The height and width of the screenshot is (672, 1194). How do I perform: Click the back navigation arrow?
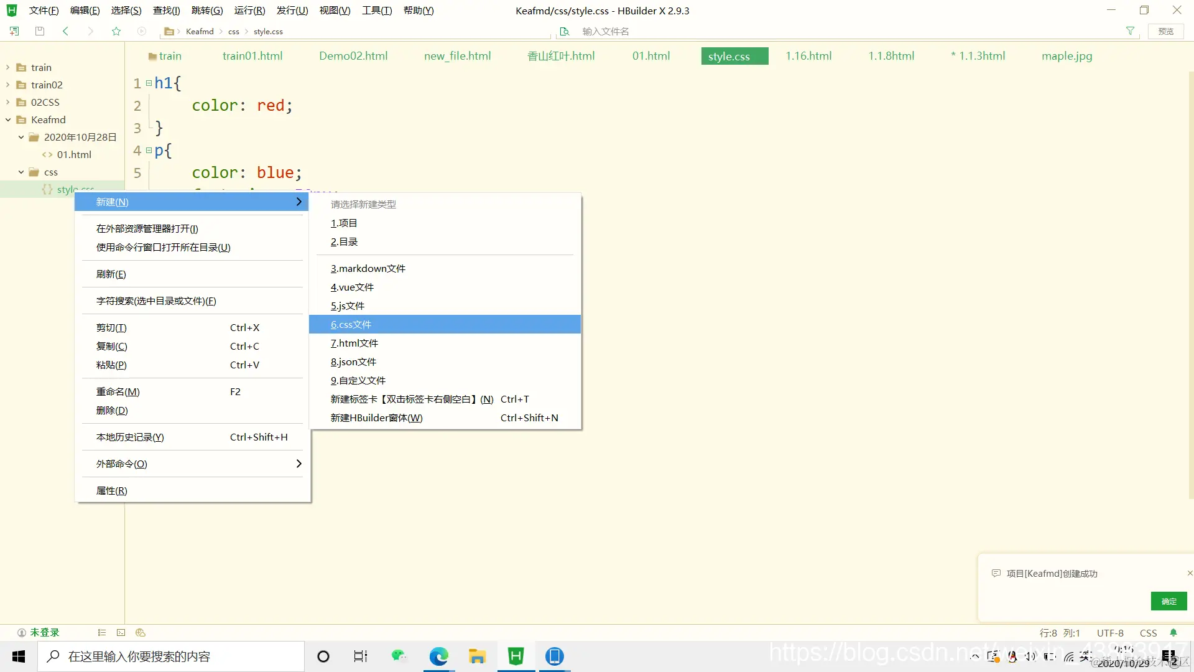(x=65, y=31)
